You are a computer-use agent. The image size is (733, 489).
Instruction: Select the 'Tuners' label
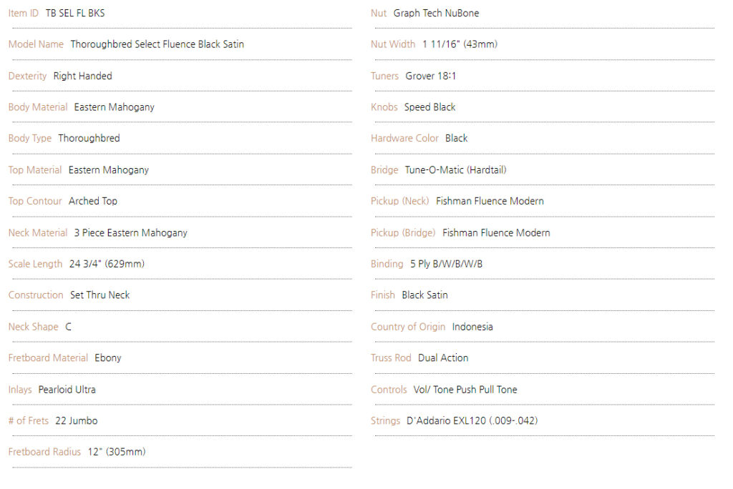[x=384, y=76]
